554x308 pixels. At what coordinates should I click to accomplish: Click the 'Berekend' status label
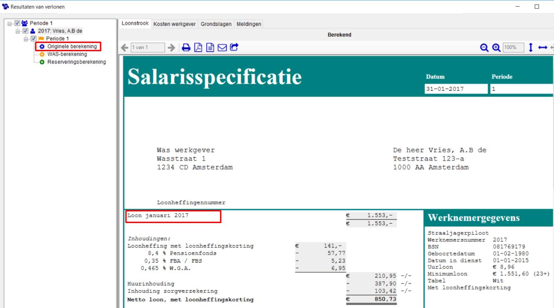tap(339, 35)
